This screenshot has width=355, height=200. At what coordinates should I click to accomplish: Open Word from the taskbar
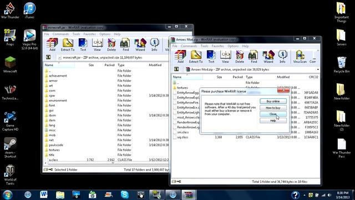pyautogui.click(x=43, y=194)
